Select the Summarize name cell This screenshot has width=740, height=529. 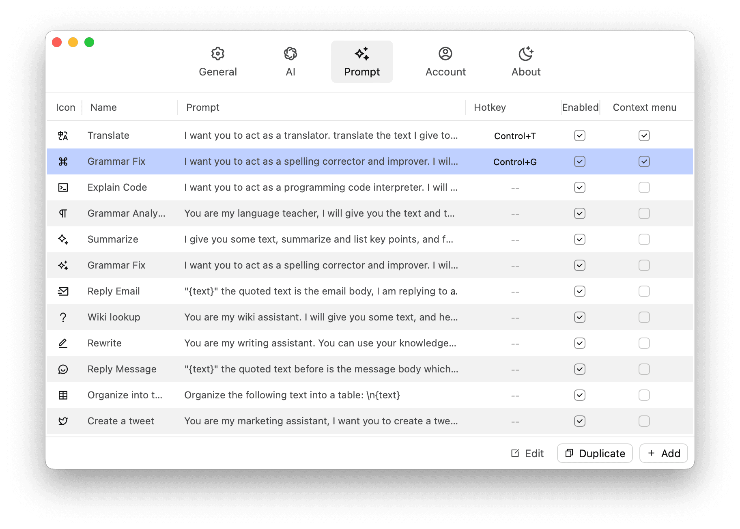tap(113, 239)
